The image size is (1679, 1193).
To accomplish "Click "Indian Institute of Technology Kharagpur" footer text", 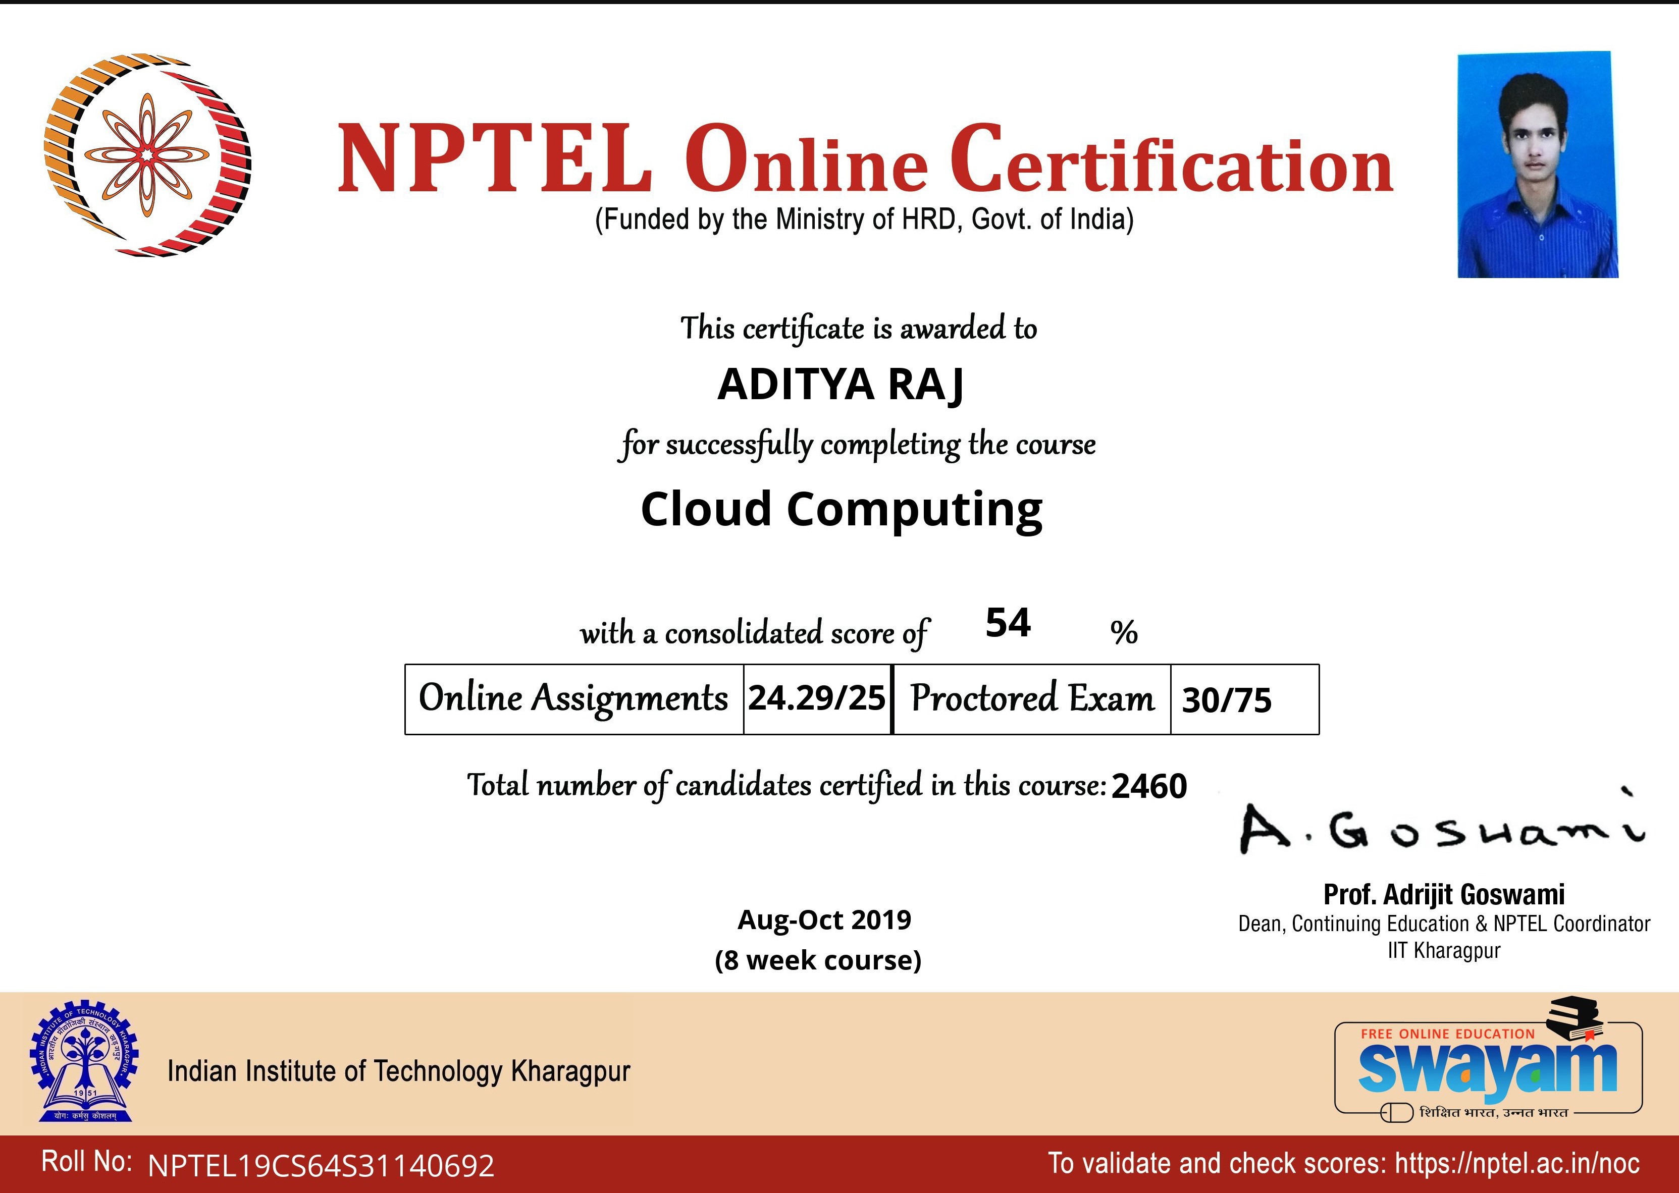I will coord(399,1072).
